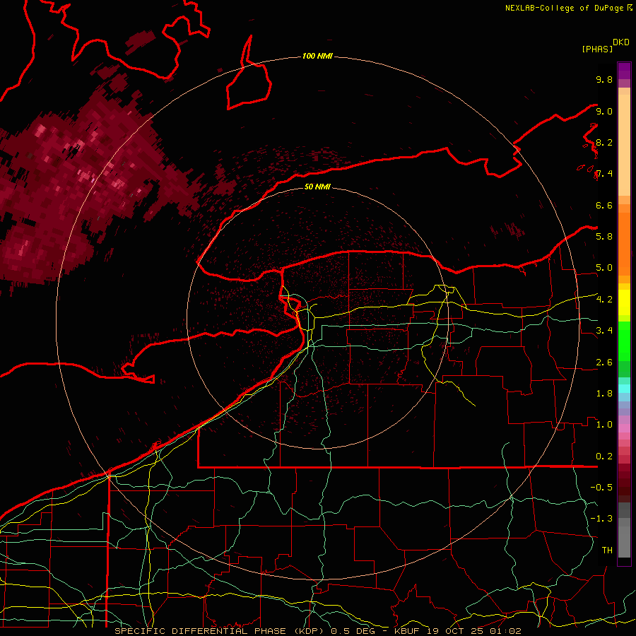Click the 5.8 scale value

point(604,237)
